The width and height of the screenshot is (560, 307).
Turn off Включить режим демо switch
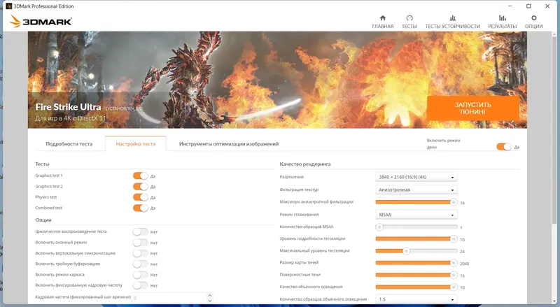tap(504, 147)
